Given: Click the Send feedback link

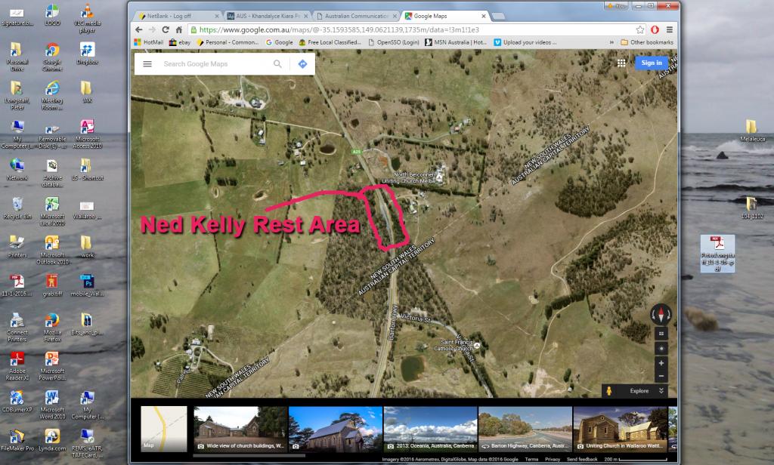Looking at the screenshot, I should point(581,459).
